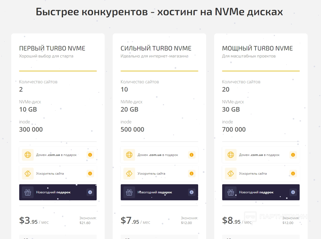The height and width of the screenshot is (239, 321).
Task: Select the СИЛЬНЫЙ TURBO NVME plan title
Action: 156,48
